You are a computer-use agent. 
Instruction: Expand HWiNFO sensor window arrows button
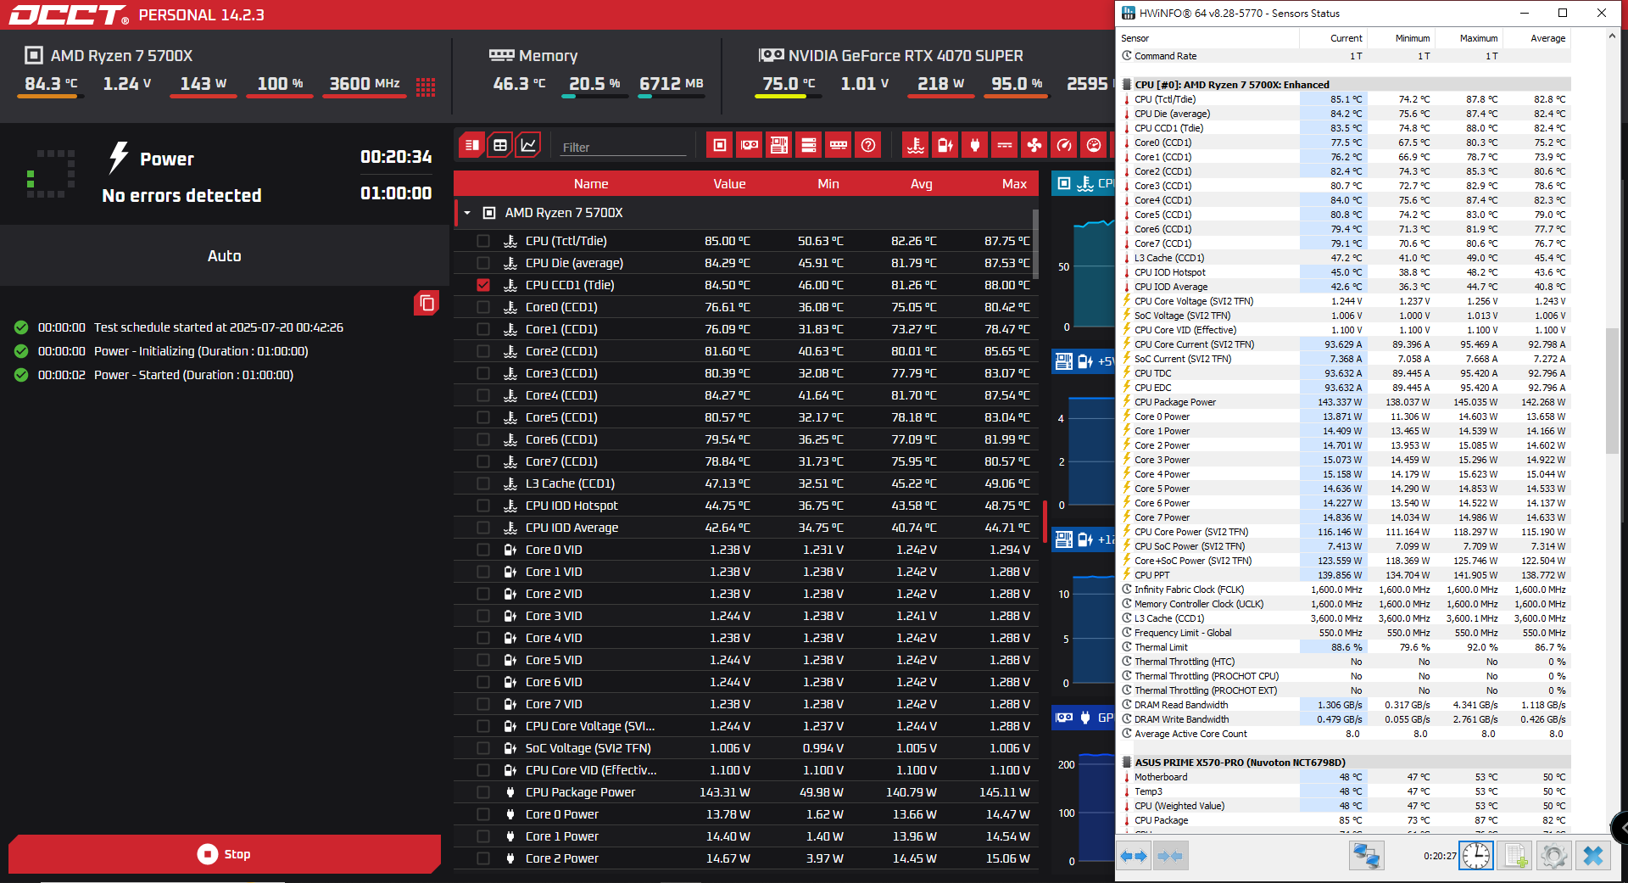[1134, 856]
